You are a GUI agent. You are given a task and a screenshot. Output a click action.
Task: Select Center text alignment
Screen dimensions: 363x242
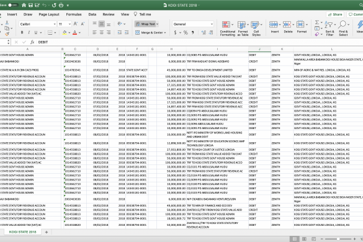102,33
